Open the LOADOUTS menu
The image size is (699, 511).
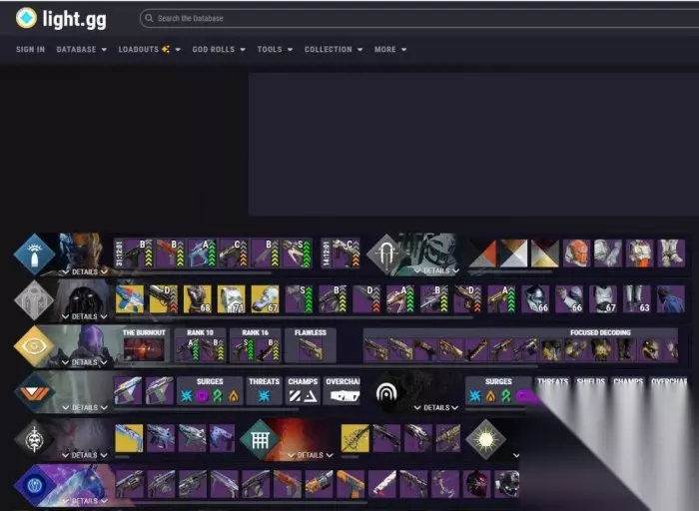tap(150, 50)
